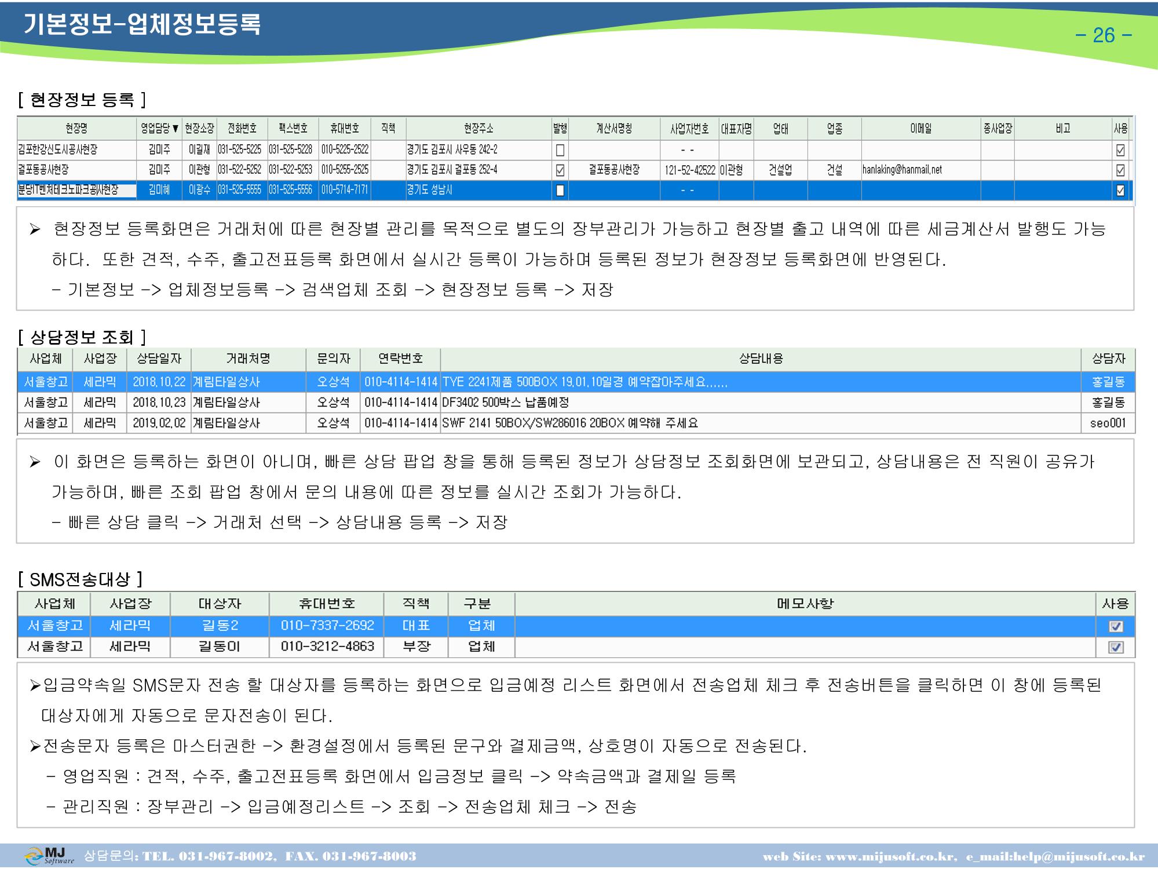
Task: Click the 현장명 column header
Action: coord(76,129)
